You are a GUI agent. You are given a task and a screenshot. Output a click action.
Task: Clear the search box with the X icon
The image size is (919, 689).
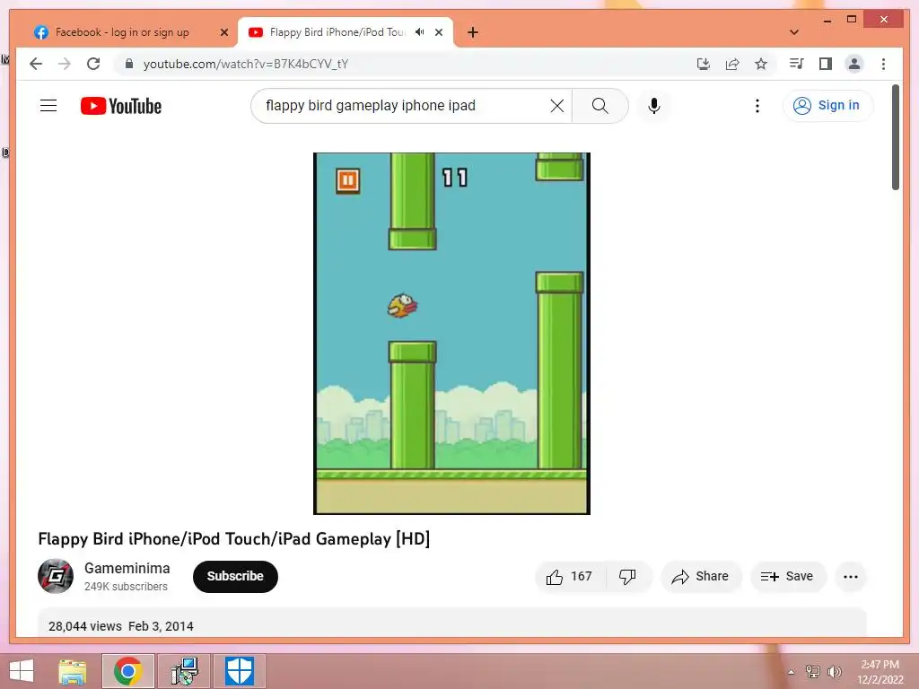coord(556,106)
